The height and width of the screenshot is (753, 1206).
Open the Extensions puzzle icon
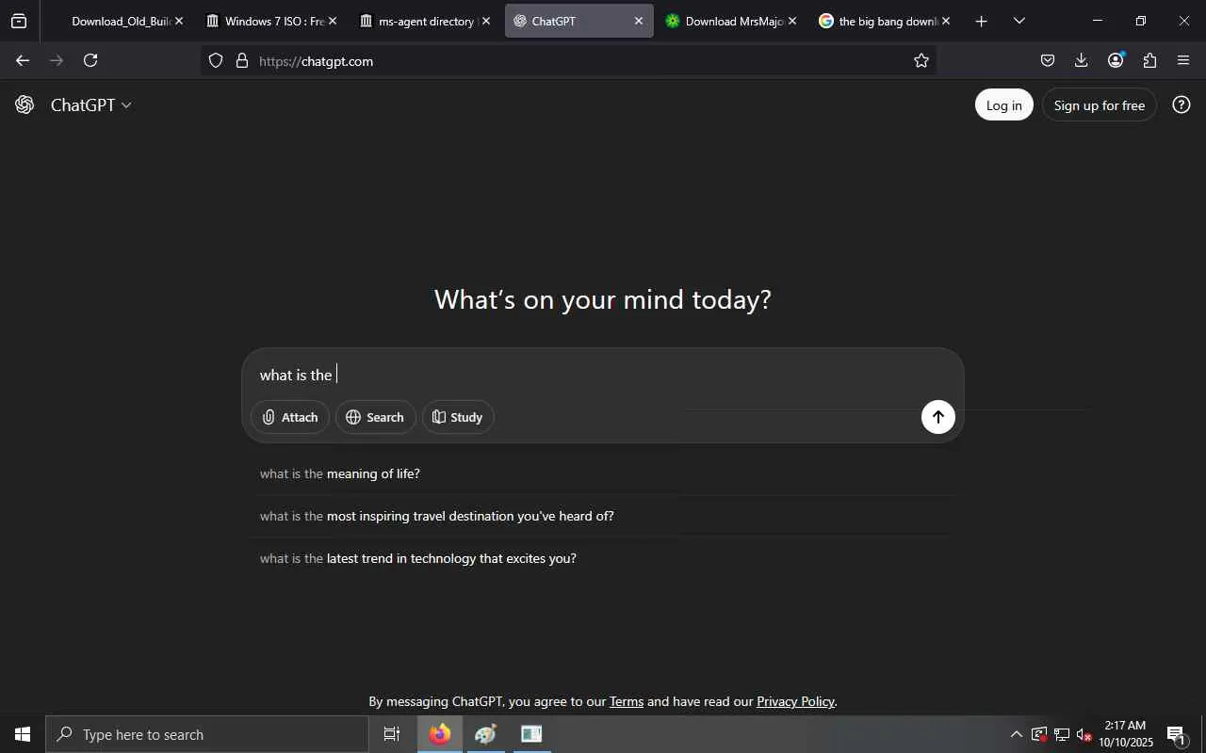click(1149, 60)
